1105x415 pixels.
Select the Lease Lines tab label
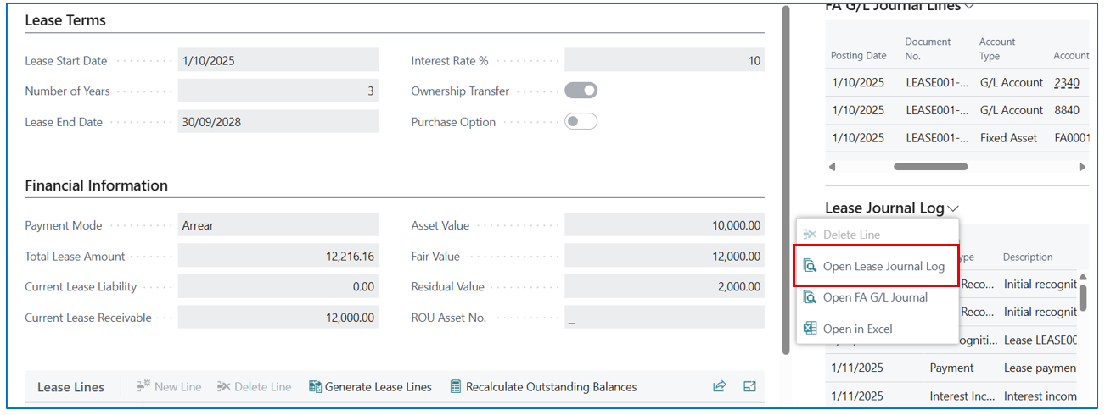pos(70,387)
